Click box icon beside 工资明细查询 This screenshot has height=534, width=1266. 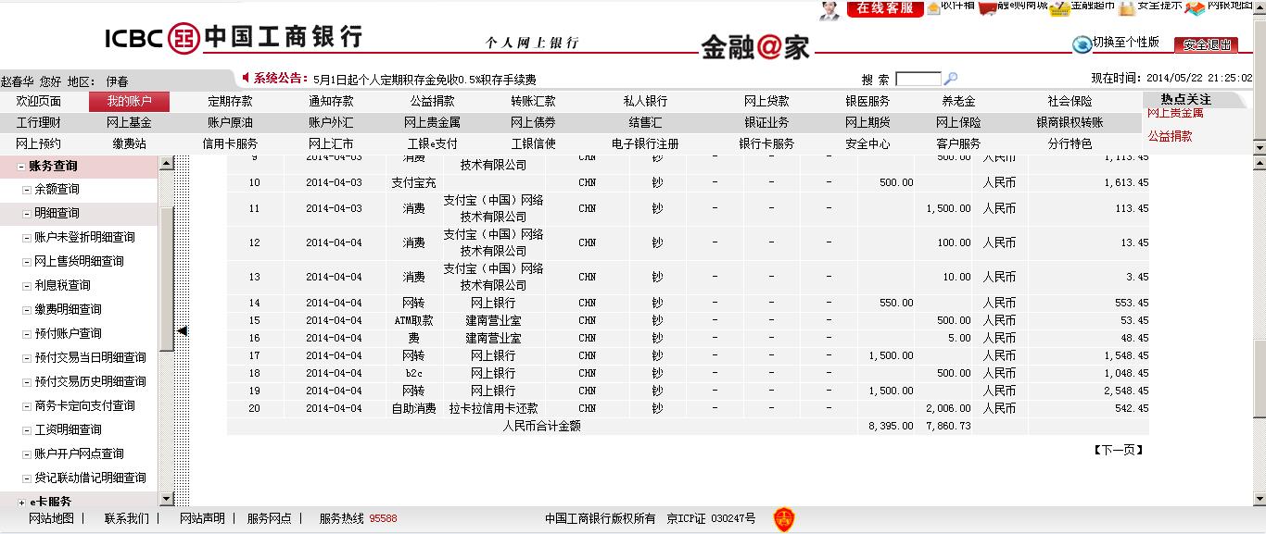tap(27, 430)
